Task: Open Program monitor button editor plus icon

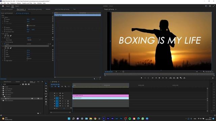Action: pos(213,78)
